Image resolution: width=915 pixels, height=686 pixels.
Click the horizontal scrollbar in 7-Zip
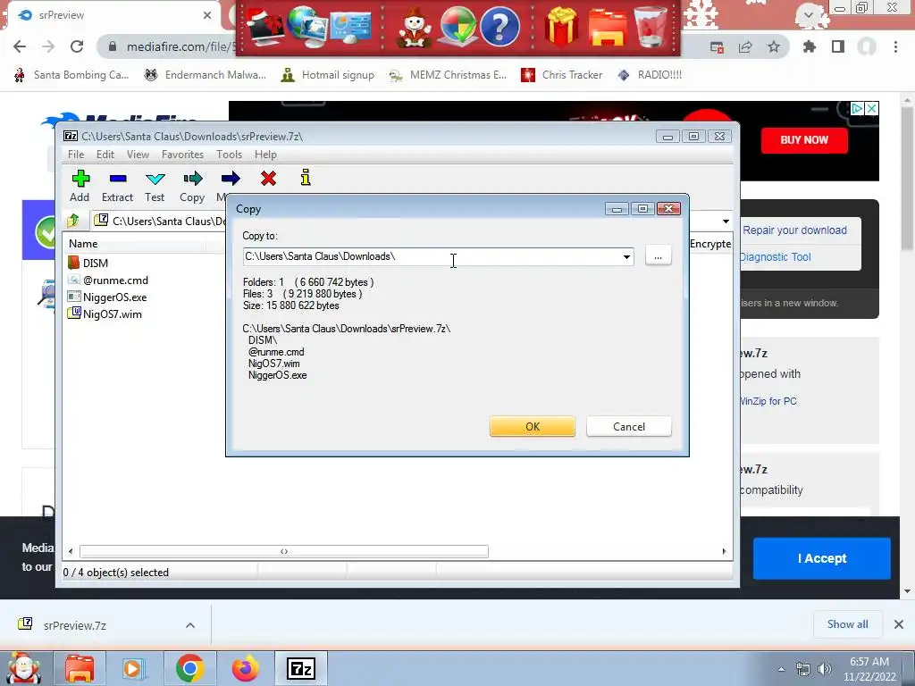point(283,551)
